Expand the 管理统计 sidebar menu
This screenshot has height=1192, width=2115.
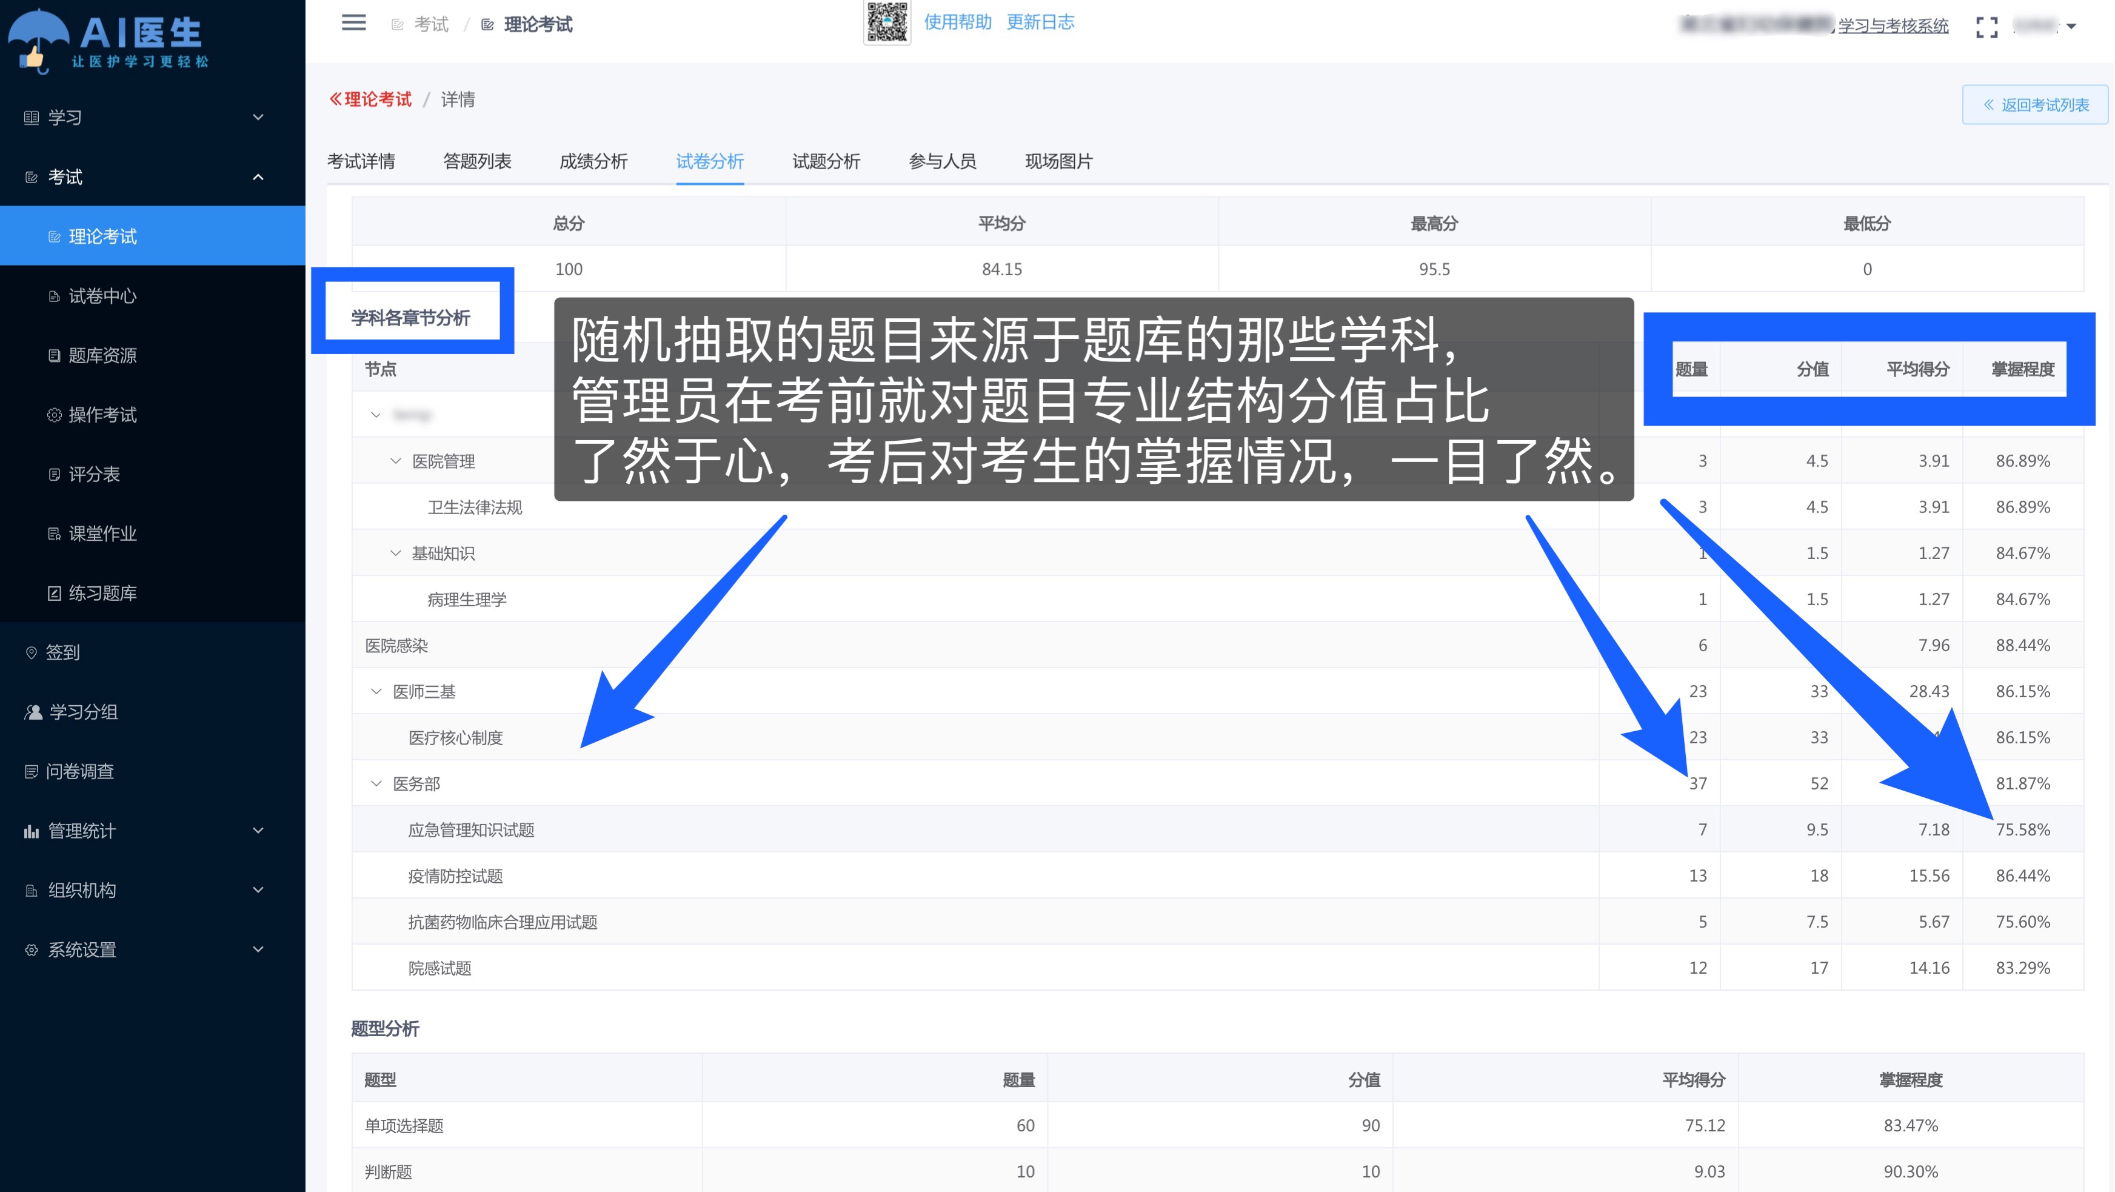click(153, 831)
